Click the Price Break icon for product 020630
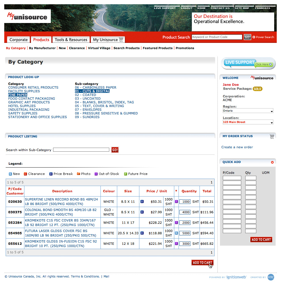The height and width of the screenshot is (282, 281). tap(142, 202)
